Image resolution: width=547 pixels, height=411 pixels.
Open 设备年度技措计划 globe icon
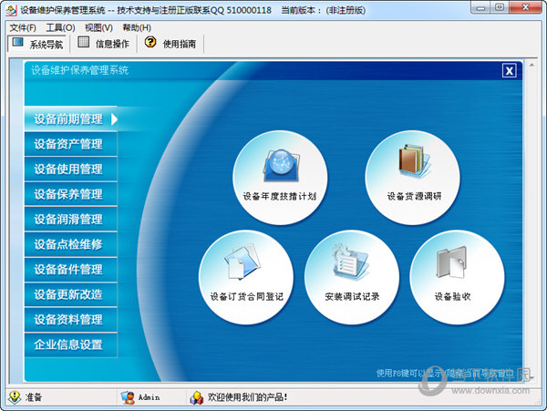(282, 166)
